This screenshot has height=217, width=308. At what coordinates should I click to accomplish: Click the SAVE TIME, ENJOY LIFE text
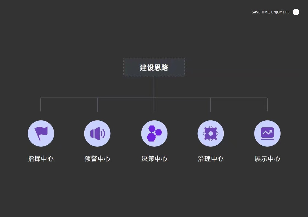click(270, 12)
